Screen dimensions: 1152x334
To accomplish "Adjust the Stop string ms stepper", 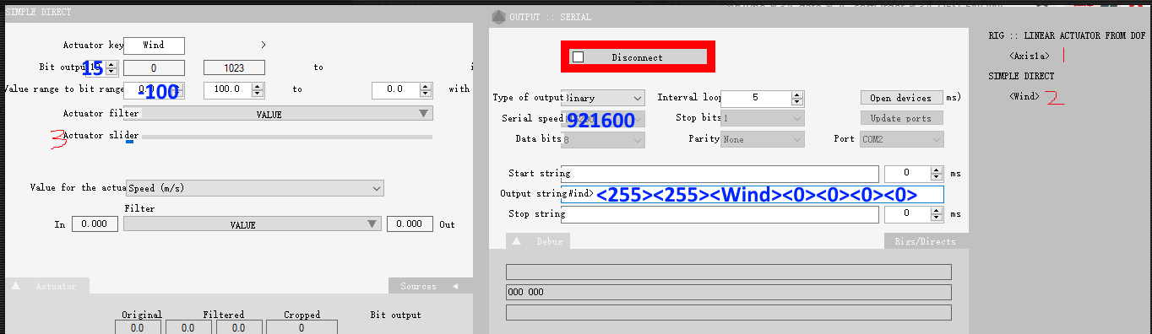I will coord(936,214).
